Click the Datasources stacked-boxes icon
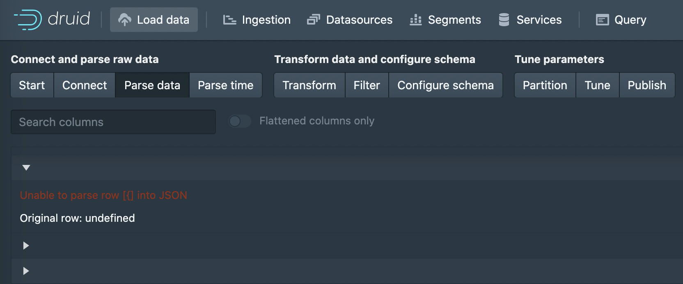The width and height of the screenshot is (683, 284). click(314, 20)
